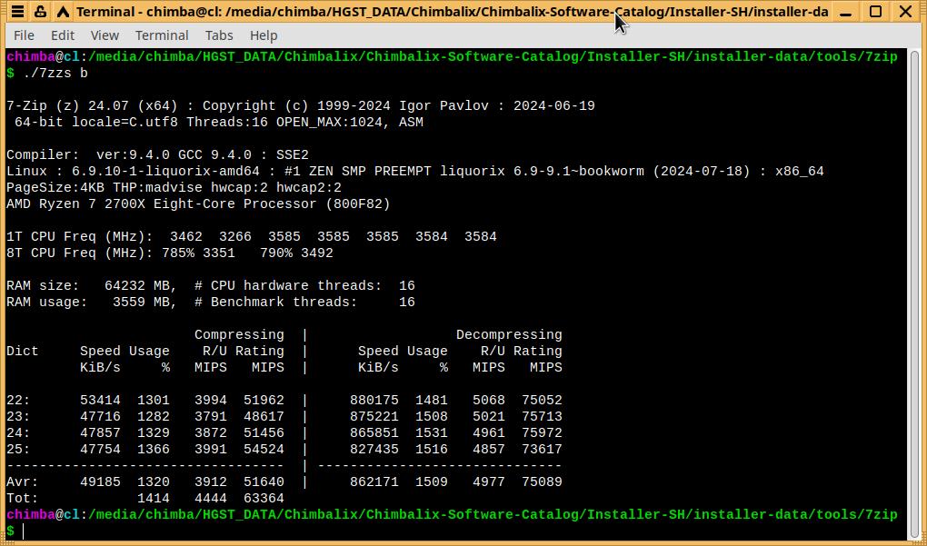Click 'Threads:16' in locale line
The image size is (927, 546).
click(227, 123)
